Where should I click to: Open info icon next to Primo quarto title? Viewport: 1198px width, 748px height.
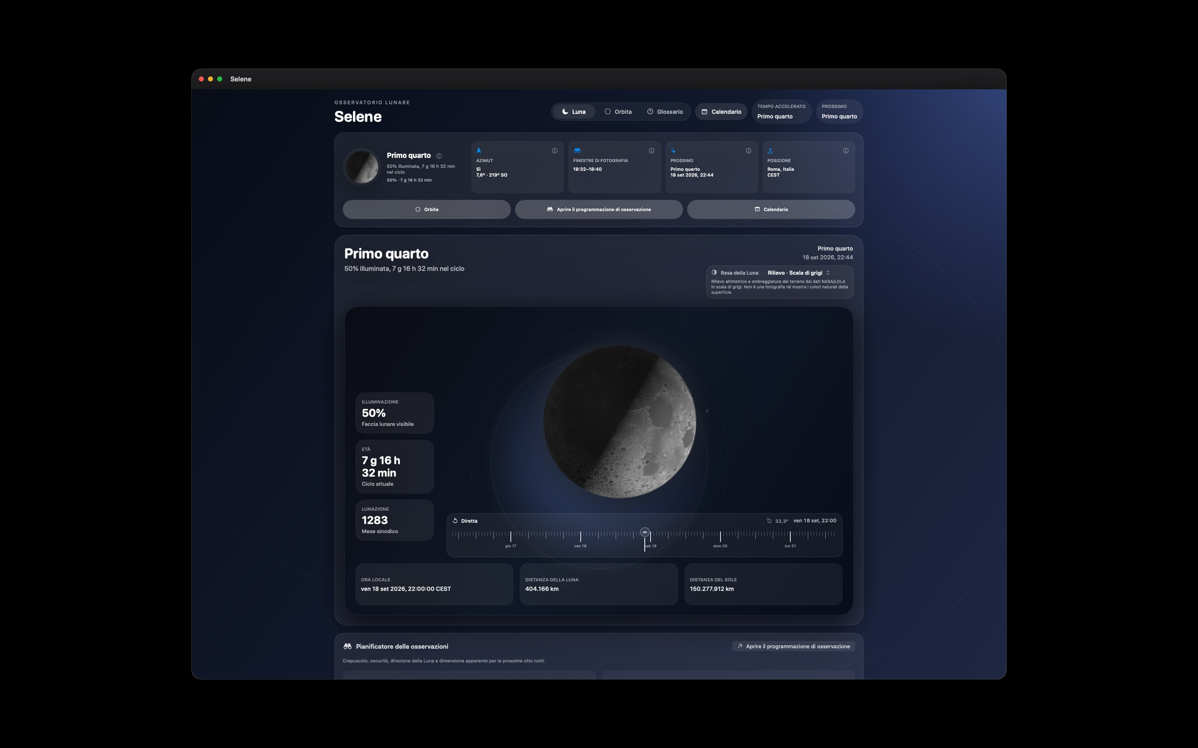438,156
